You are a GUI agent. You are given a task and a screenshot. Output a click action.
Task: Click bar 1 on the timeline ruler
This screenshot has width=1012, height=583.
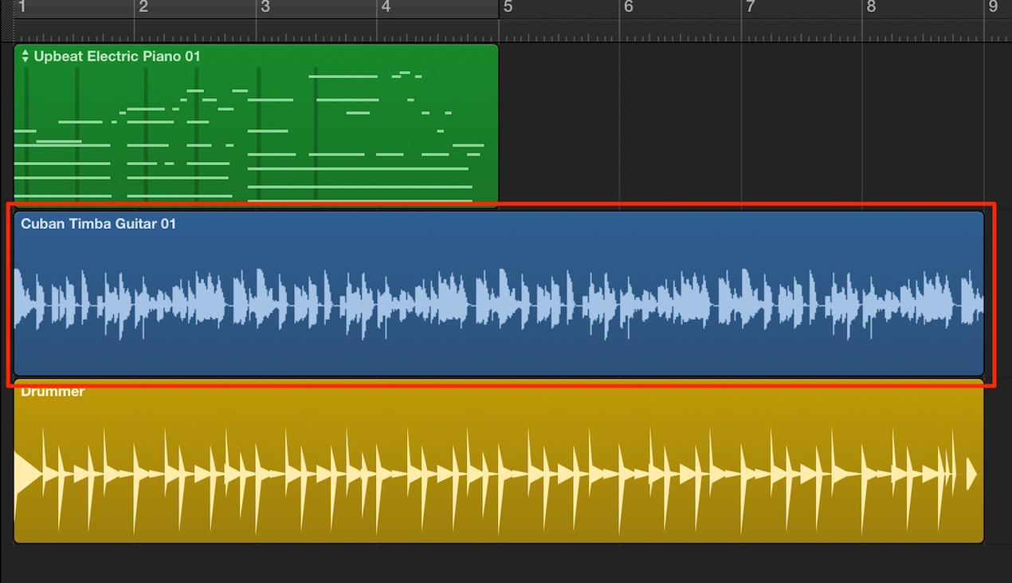click(x=22, y=7)
